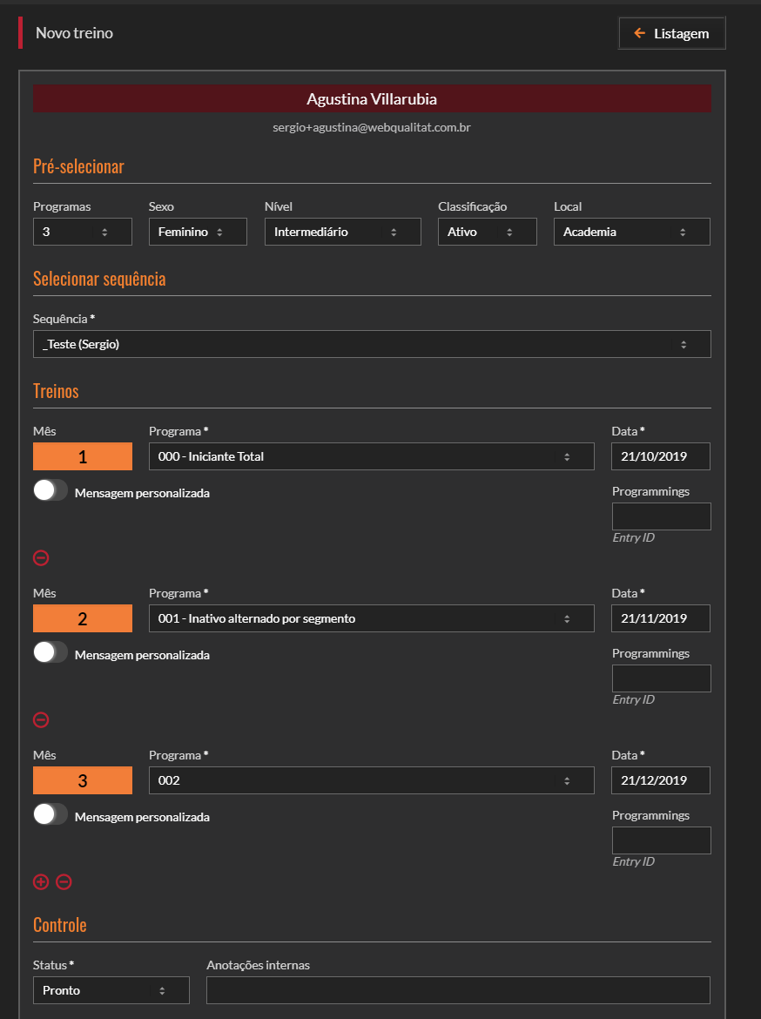This screenshot has height=1019, width=761.
Task: Expand the Sequência dropdown _Teste (Sergio)
Action: tap(372, 344)
